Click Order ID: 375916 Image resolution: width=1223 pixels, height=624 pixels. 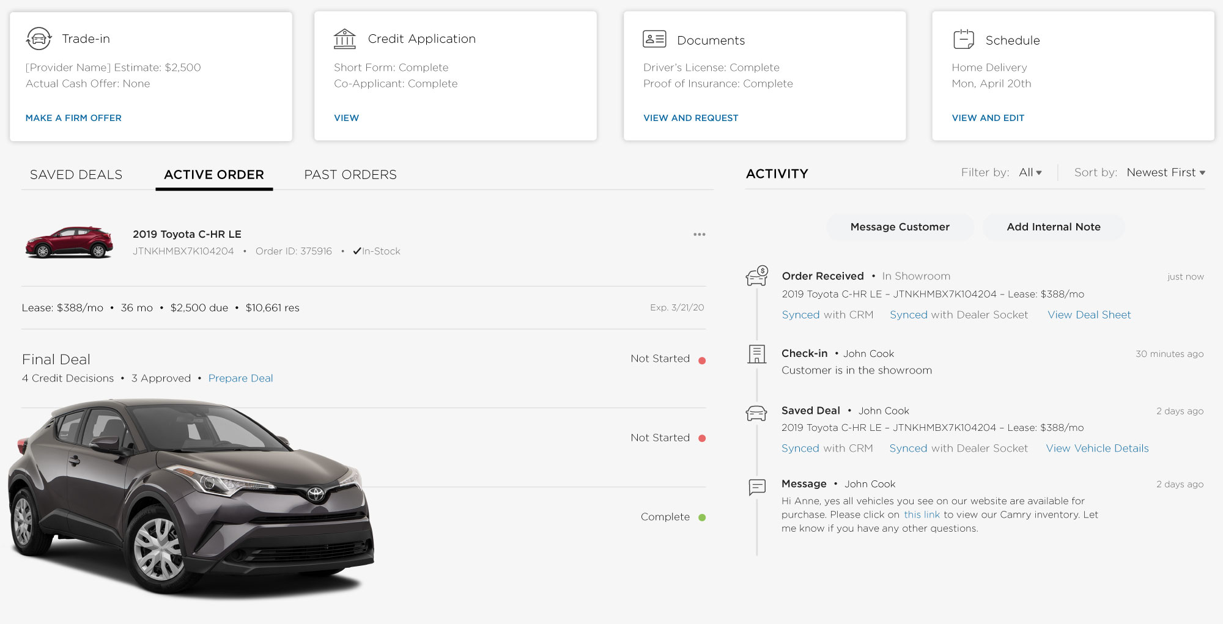tap(294, 251)
